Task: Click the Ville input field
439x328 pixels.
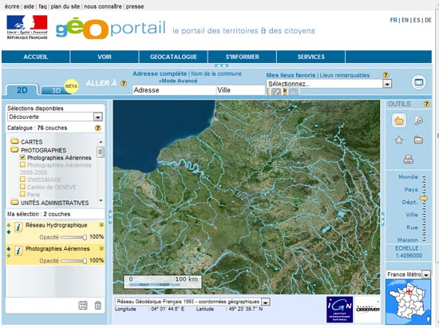Action: coord(240,90)
